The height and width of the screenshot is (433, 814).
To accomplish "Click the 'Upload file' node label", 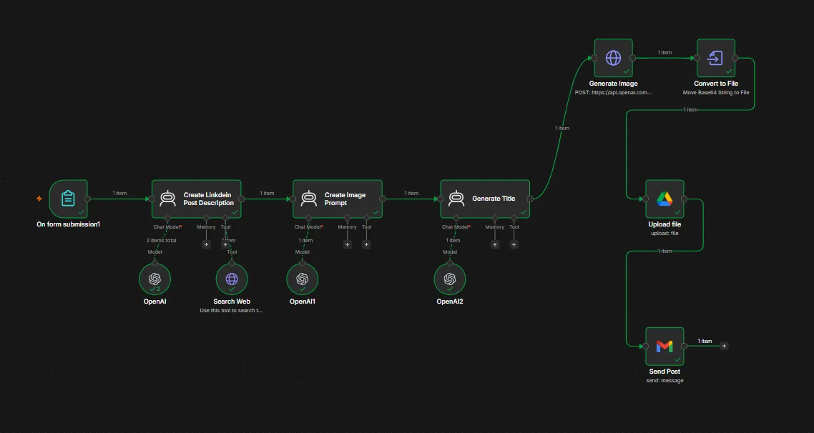I will coord(665,224).
